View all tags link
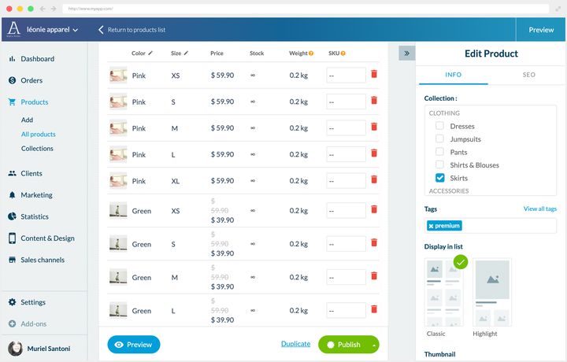The height and width of the screenshot is (362, 567). tap(540, 209)
